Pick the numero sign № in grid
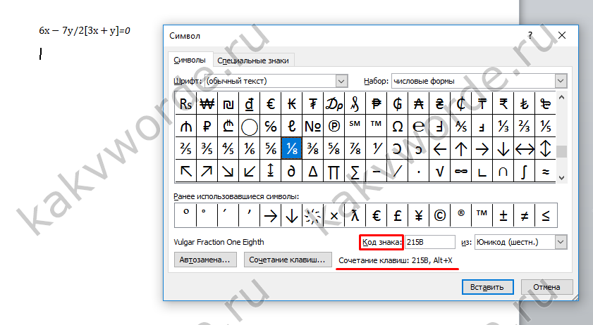The image size is (593, 325). 312,127
